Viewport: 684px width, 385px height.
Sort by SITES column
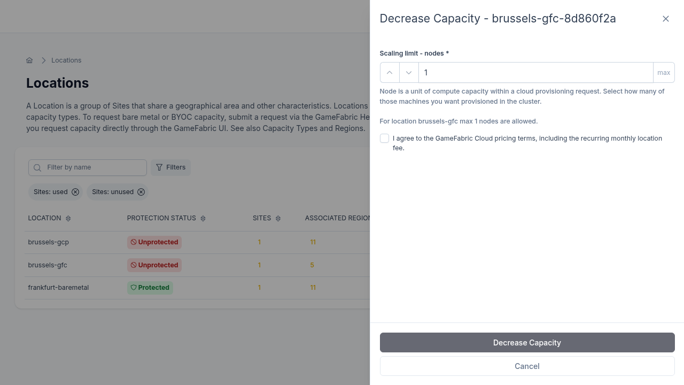[267, 218]
